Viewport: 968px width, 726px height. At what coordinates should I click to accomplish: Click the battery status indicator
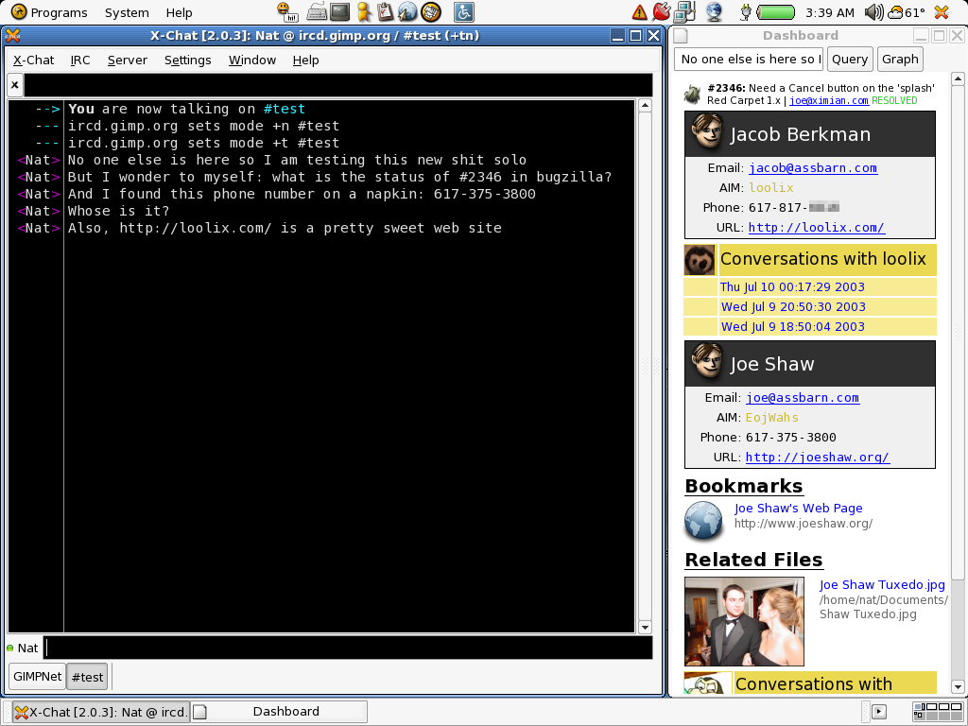pyautogui.click(x=776, y=12)
